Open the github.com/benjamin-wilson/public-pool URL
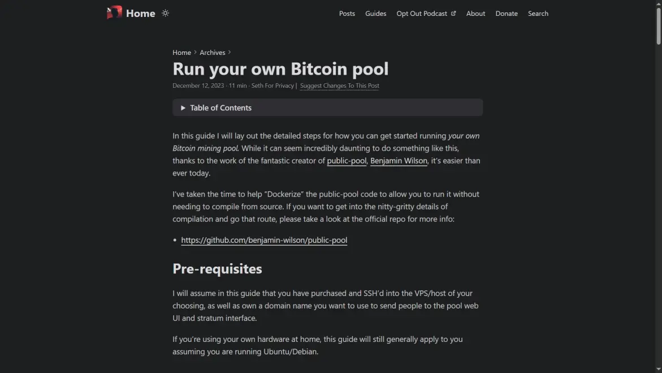 264,240
